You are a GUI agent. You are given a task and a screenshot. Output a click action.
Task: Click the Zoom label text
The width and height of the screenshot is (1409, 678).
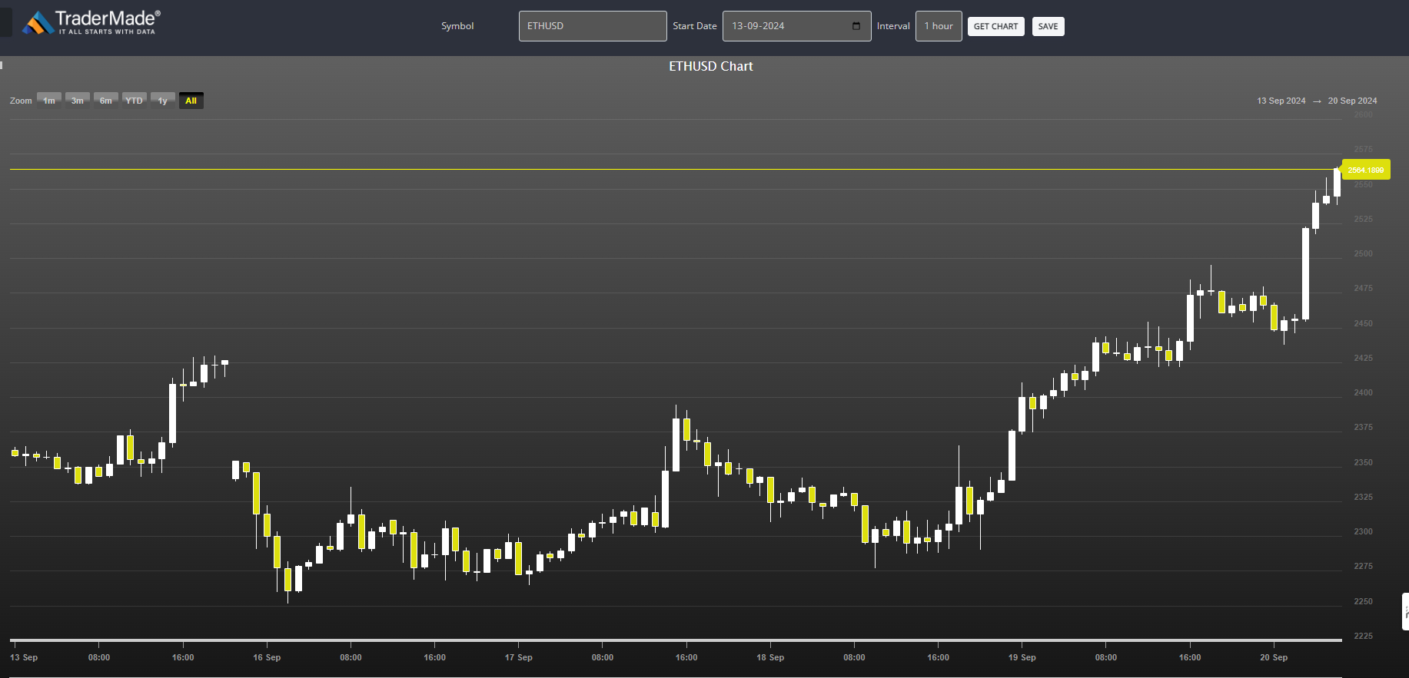point(21,101)
